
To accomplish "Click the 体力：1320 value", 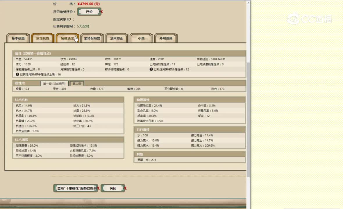I will [23, 64].
